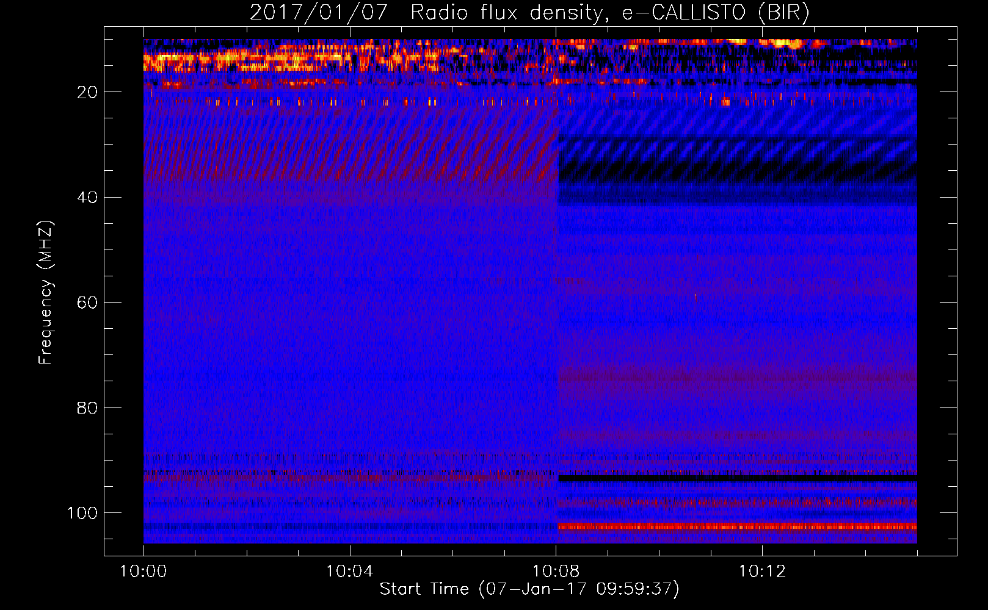Click the '20' frequency tick label
Screen dimensions: 988x610
(87, 92)
